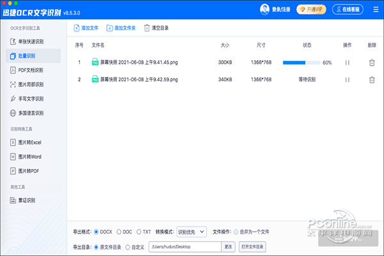This screenshot has width=384, height=256.
Task: Select PDF文档识别 tool in sidebar
Action: [30, 70]
